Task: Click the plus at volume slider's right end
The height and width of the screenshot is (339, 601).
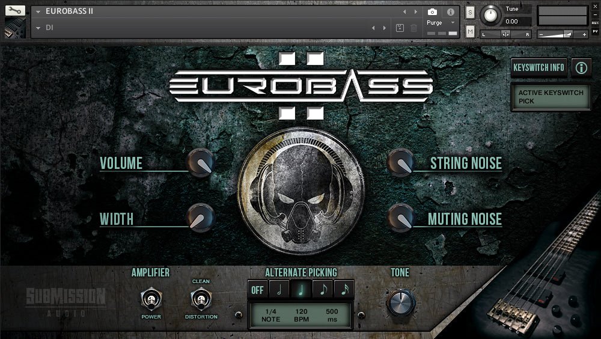Action: tap(584, 34)
